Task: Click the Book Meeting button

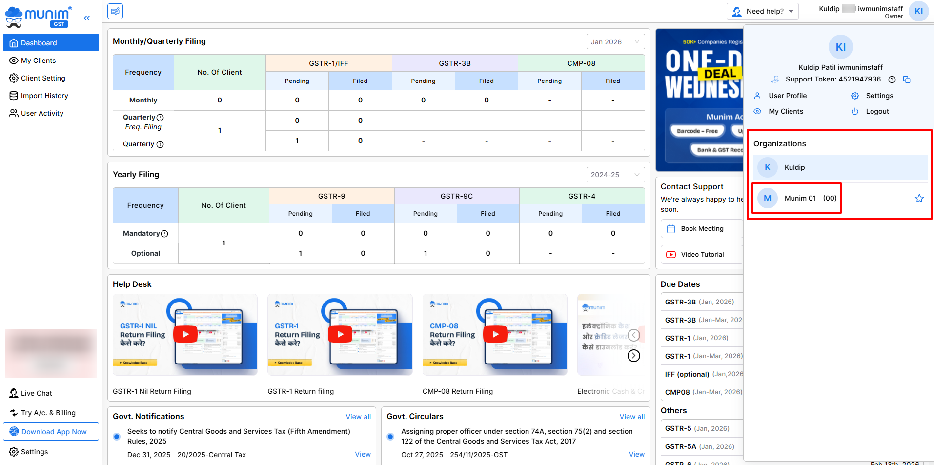Action: (x=702, y=229)
